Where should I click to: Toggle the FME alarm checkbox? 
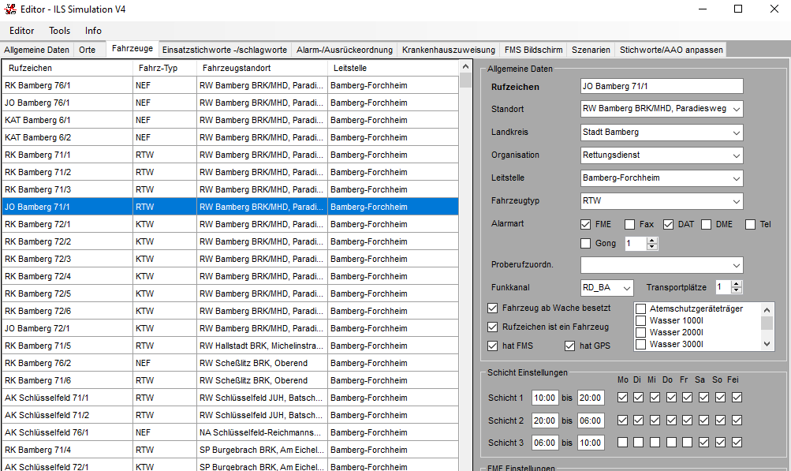tap(586, 225)
